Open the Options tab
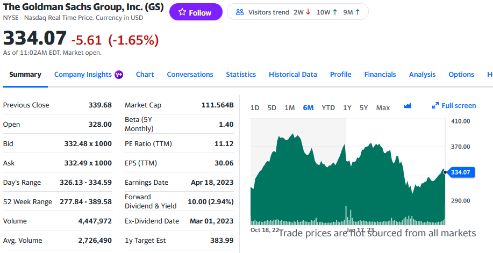Screen dimensions: 493x253 click(461, 75)
